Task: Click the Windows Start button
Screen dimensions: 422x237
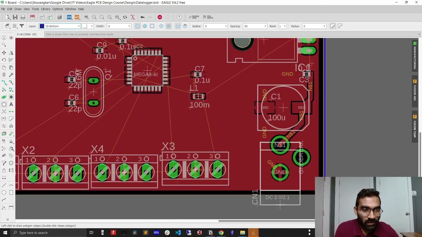Action: [x=5, y=233]
